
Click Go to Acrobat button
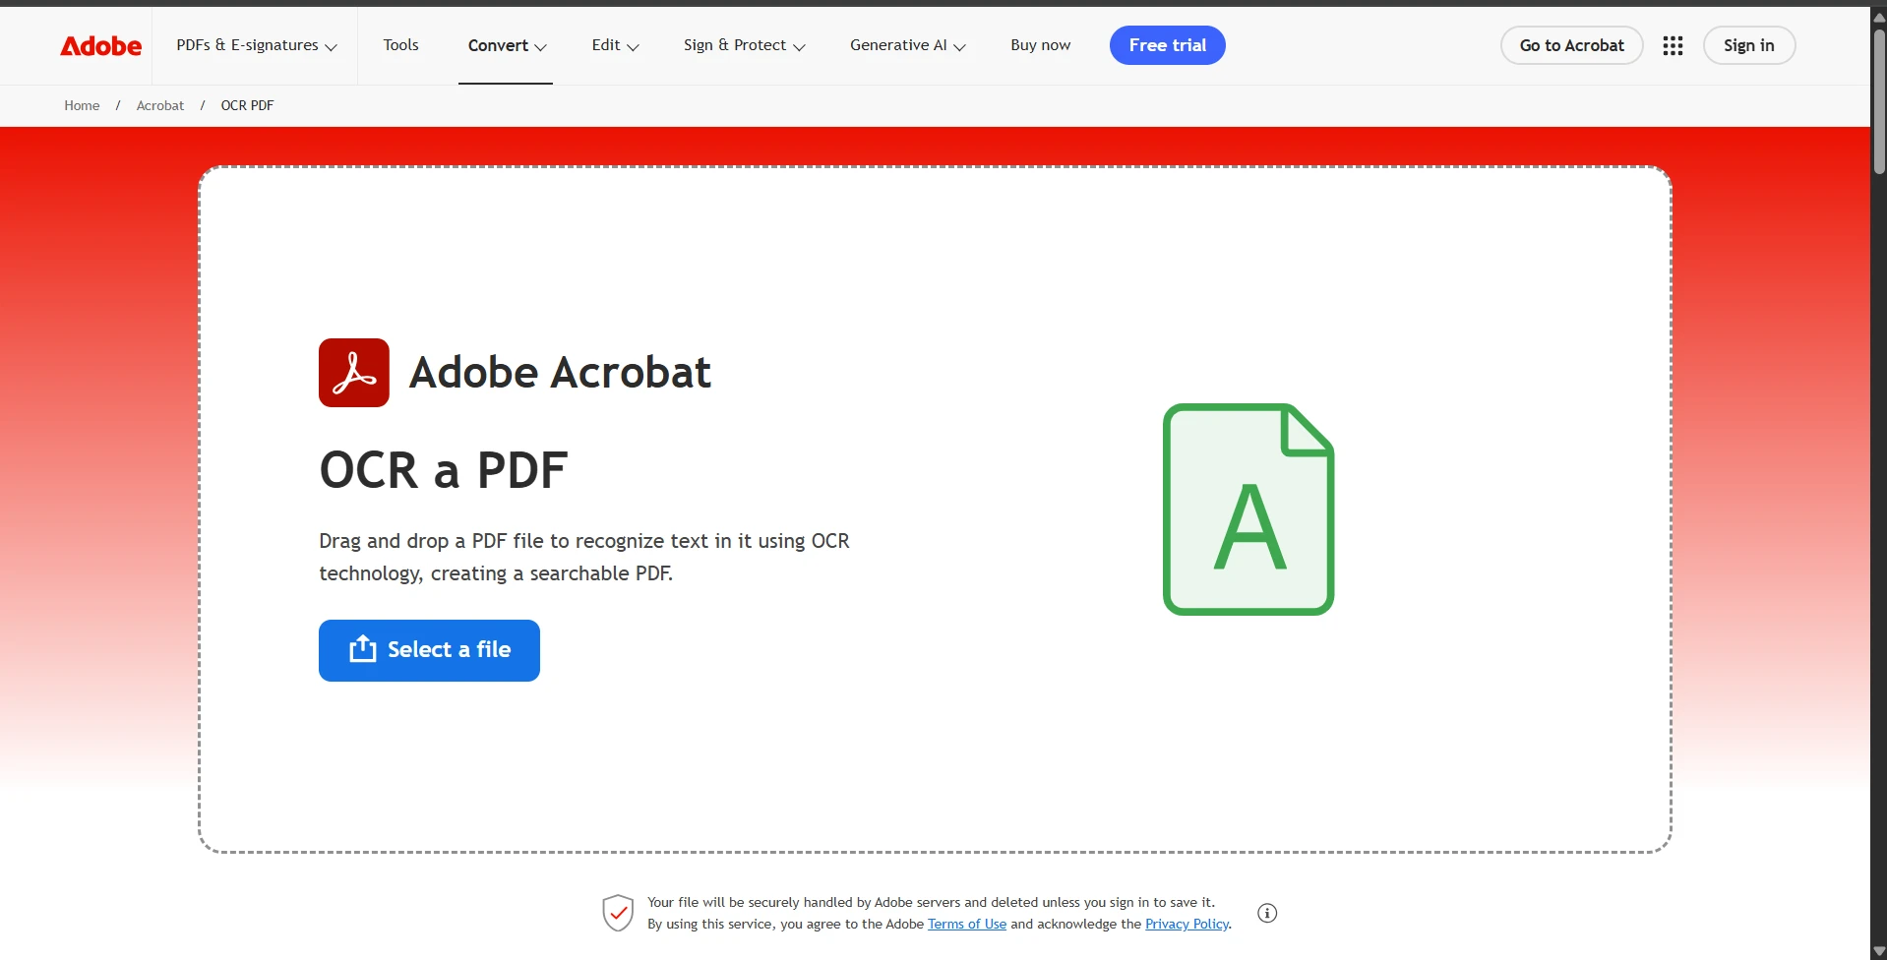(x=1571, y=45)
